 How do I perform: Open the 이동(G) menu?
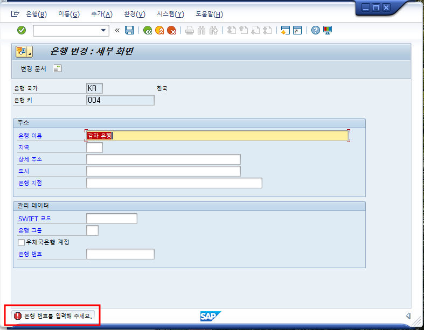[x=69, y=14]
